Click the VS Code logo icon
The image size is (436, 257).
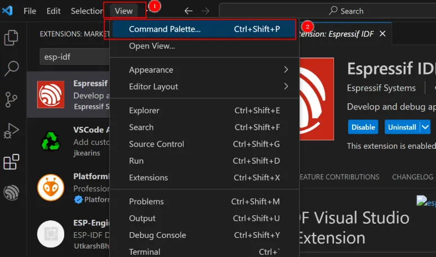[7, 11]
